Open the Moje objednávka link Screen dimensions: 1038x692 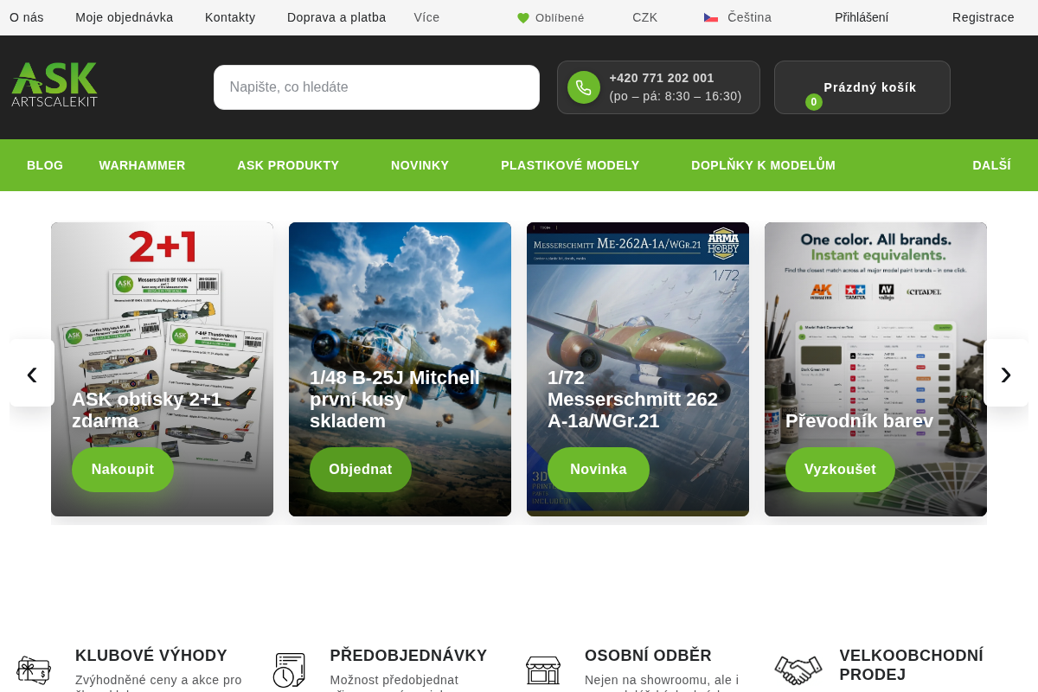tap(125, 17)
